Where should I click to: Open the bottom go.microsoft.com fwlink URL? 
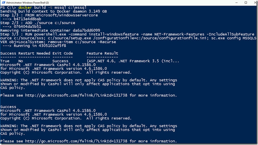click(76, 141)
